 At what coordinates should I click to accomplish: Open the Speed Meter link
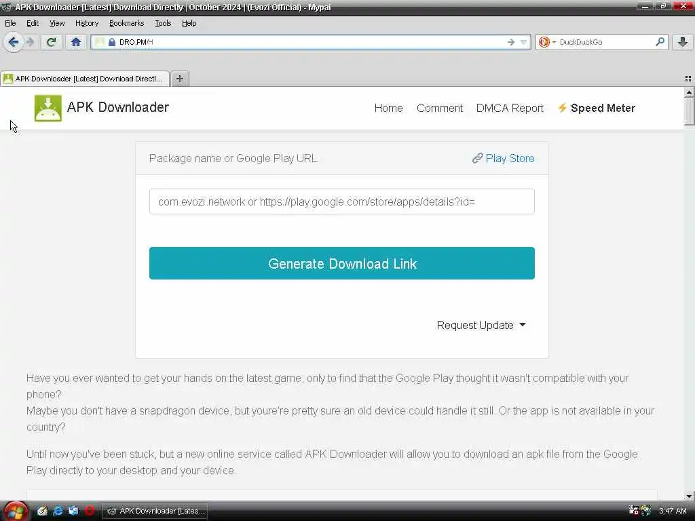point(603,108)
